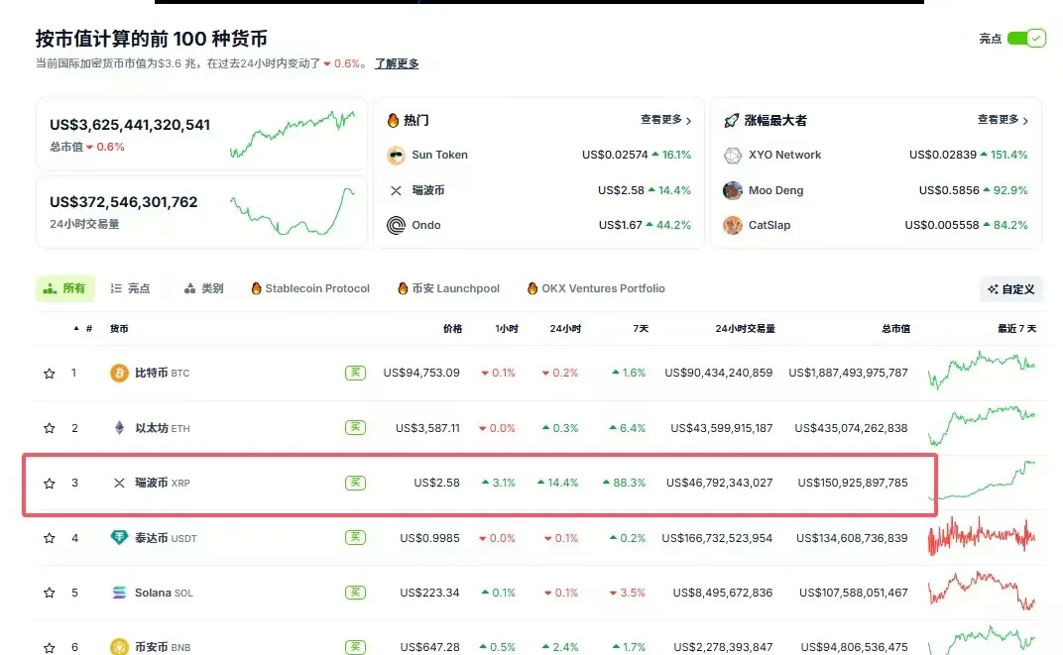Star the 币安币 BNB row
The width and height of the screenshot is (1063, 655).
[50, 647]
